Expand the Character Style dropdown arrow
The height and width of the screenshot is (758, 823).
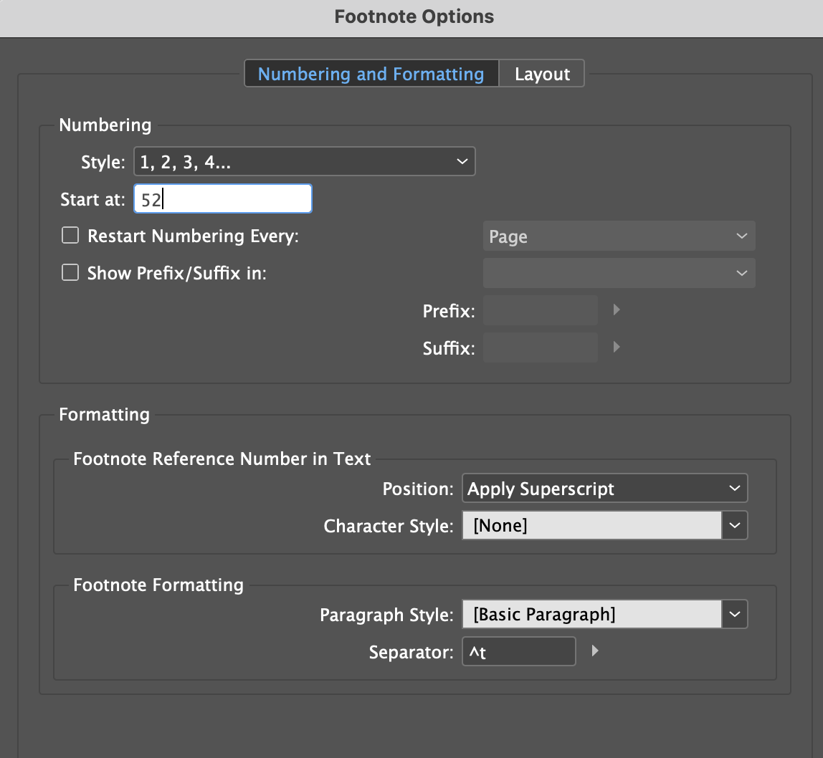[735, 525]
